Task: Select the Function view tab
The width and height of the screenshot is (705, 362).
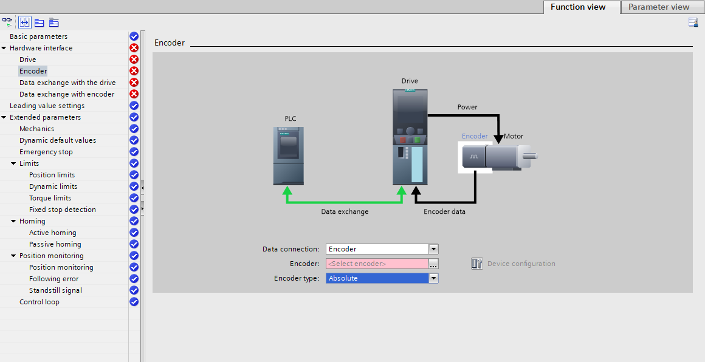Action: click(x=578, y=7)
